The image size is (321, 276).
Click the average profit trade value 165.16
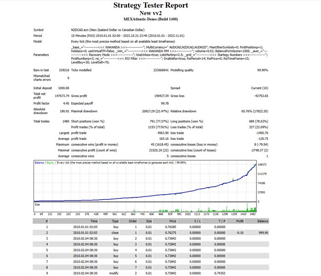point(164,138)
